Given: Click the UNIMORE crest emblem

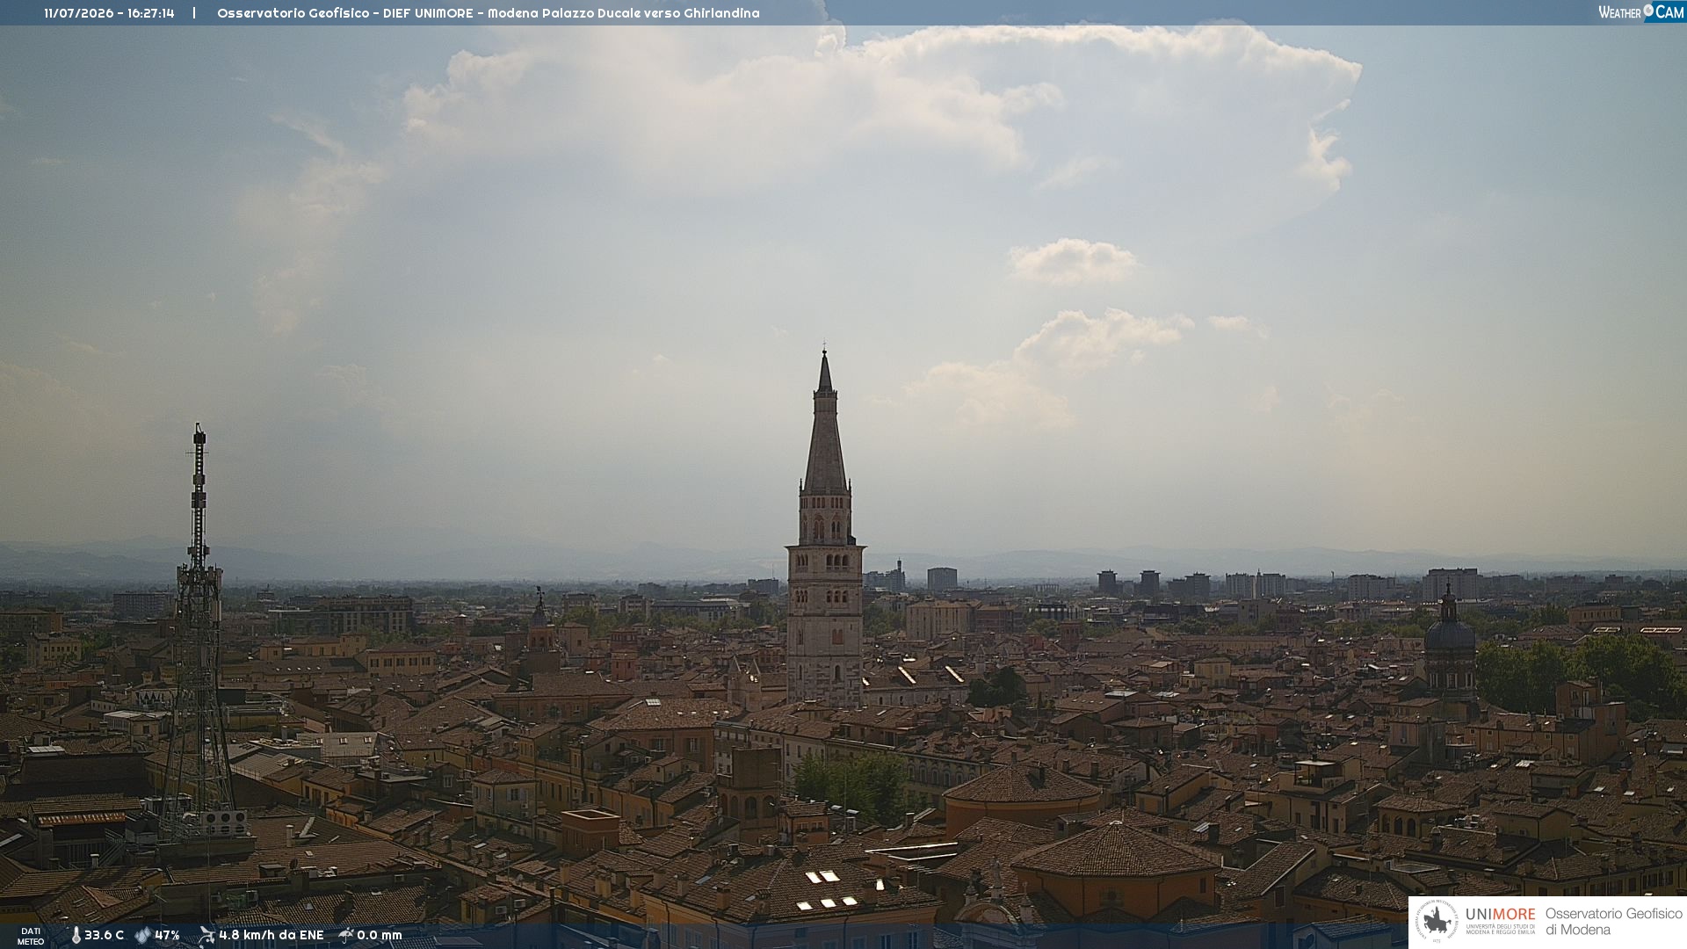Looking at the screenshot, I should click(x=1437, y=922).
